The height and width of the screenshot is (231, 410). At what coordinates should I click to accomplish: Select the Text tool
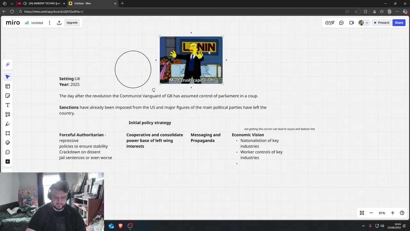click(x=8, y=105)
